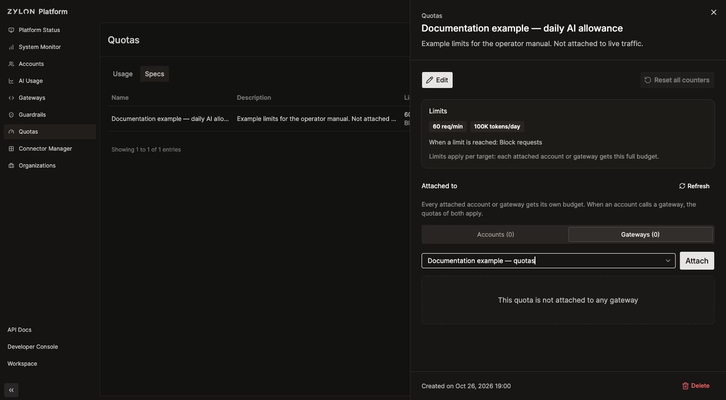Click 'When a limit is reached: Block requests'
The image size is (726, 400).
[x=486, y=142]
